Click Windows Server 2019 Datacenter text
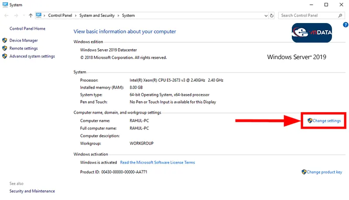The image size is (349, 200). (x=108, y=50)
